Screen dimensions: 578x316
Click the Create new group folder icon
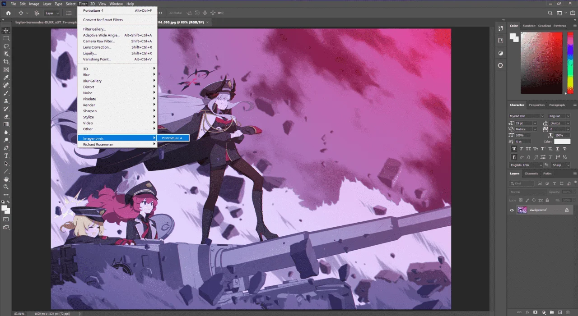point(552,312)
